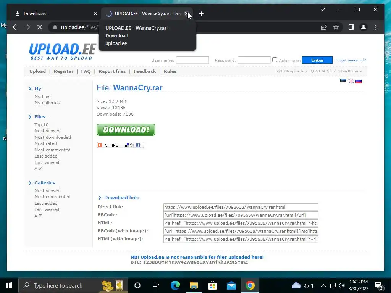Open A-Z under Galleries
The height and width of the screenshot is (293, 391).
click(38, 216)
